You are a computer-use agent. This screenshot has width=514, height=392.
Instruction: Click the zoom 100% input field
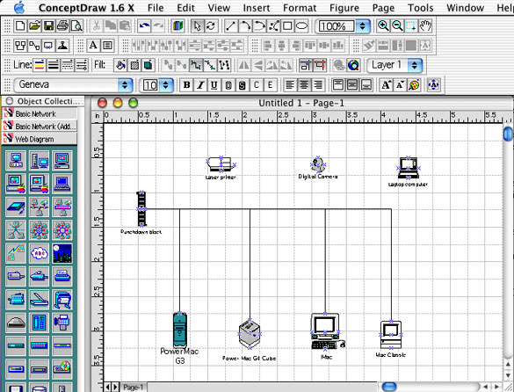pyautogui.click(x=336, y=25)
